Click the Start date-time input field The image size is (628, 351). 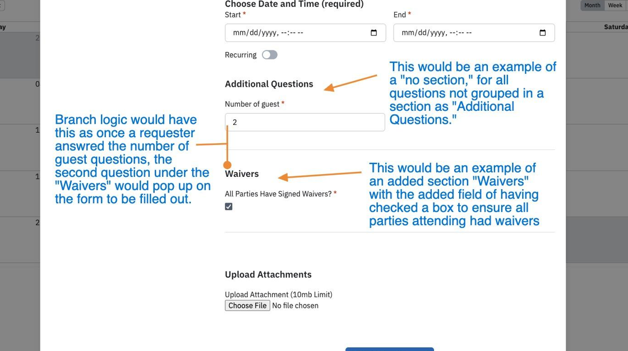(x=305, y=33)
